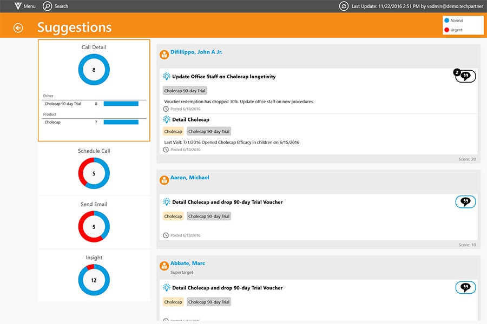Viewport: 487px width, 324px height.
Task: Open feedback bubble with 2 badge
Action: tap(465, 76)
